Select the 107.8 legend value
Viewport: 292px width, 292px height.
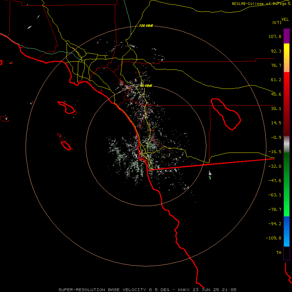(275, 36)
